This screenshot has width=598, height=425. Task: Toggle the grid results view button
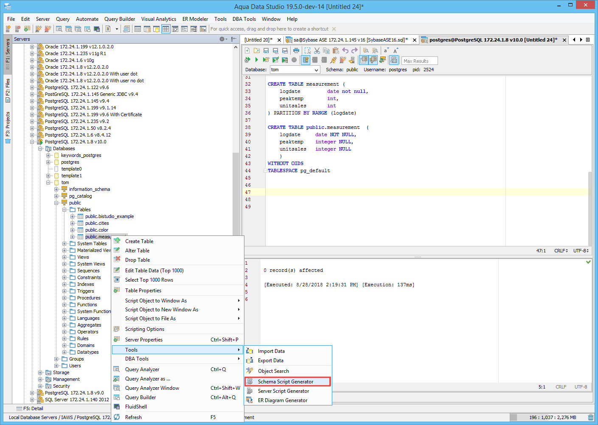point(364,60)
